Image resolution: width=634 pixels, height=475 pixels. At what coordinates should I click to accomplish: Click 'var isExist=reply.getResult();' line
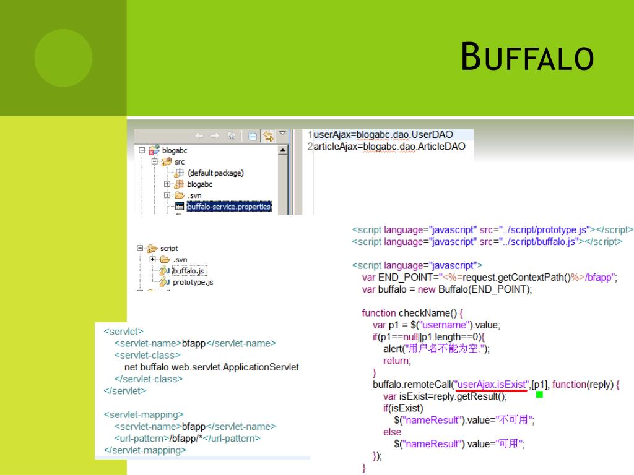[445, 396]
